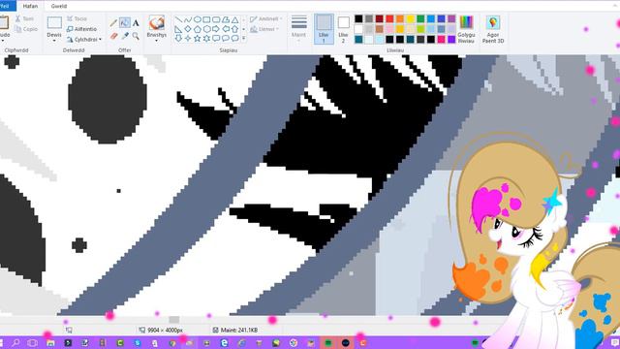The width and height of the screenshot is (620, 349).
Task: Click the Torri cut button
Action: click(x=24, y=18)
